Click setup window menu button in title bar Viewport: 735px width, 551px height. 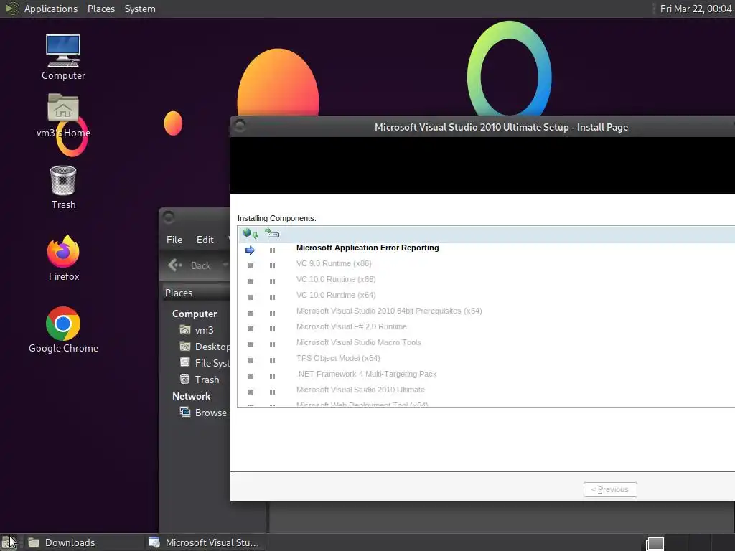pyautogui.click(x=240, y=126)
